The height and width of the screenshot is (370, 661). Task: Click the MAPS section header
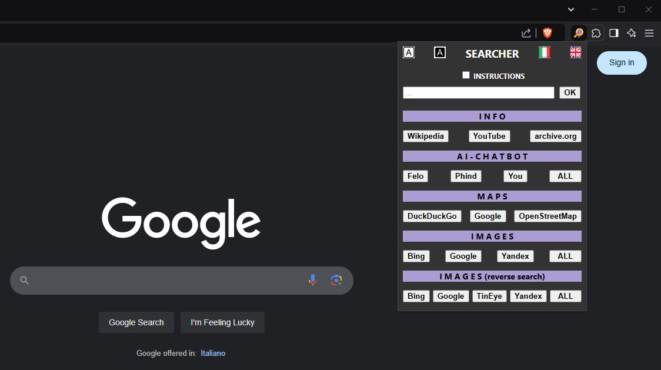(492, 196)
